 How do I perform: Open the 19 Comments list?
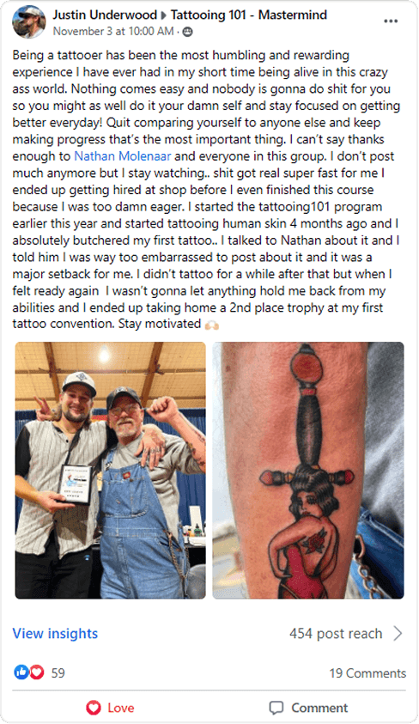pyautogui.click(x=367, y=673)
